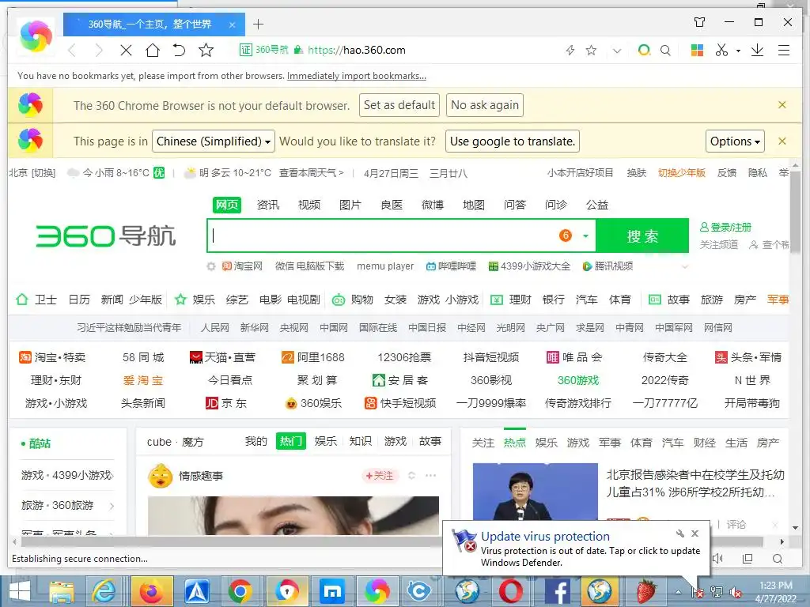810x607 pixels.
Task: Select the 热点 news tab
Action: pos(514,443)
